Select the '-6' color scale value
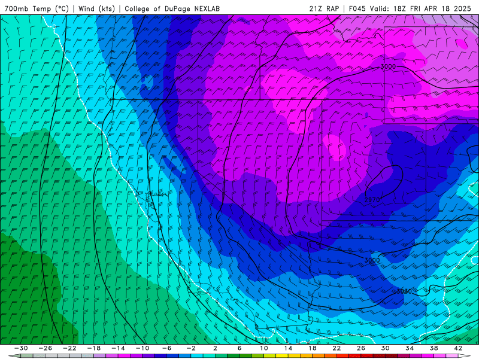 [167, 348]
